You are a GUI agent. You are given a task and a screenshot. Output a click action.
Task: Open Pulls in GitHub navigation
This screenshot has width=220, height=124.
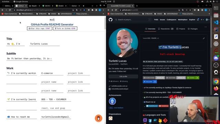click(x=156, y=20)
